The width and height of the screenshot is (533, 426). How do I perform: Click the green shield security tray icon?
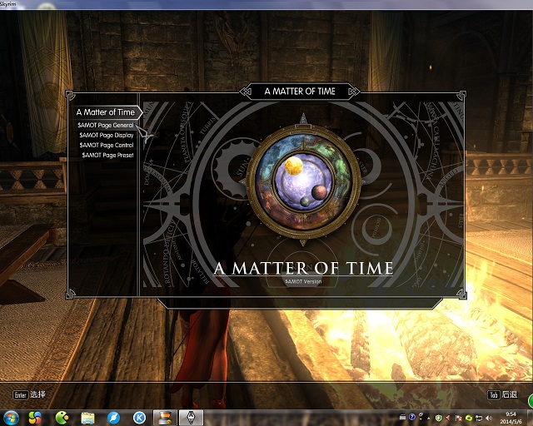tap(439, 418)
